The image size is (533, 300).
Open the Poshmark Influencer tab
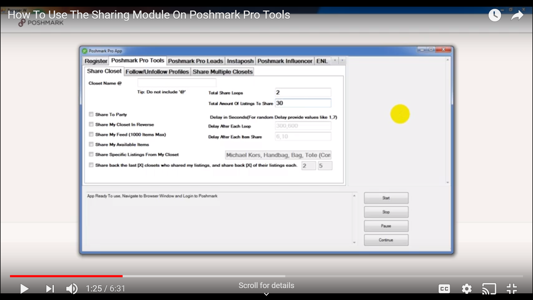[285, 61]
